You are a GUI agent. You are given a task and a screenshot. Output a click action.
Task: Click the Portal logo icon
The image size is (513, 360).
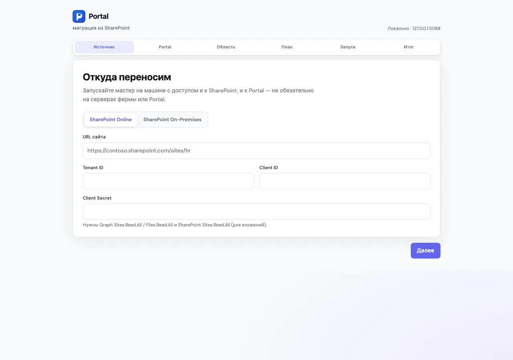click(79, 16)
